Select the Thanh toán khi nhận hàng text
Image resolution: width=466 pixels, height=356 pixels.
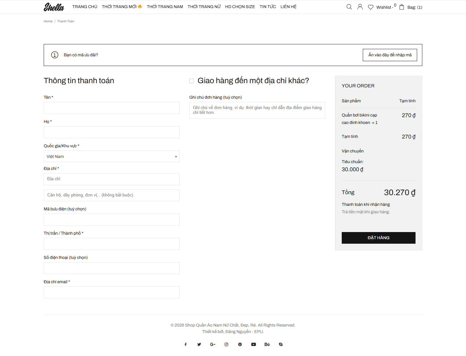pos(366,205)
